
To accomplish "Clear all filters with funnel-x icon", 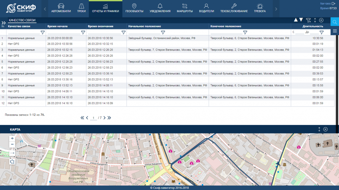I will pos(308,20).
